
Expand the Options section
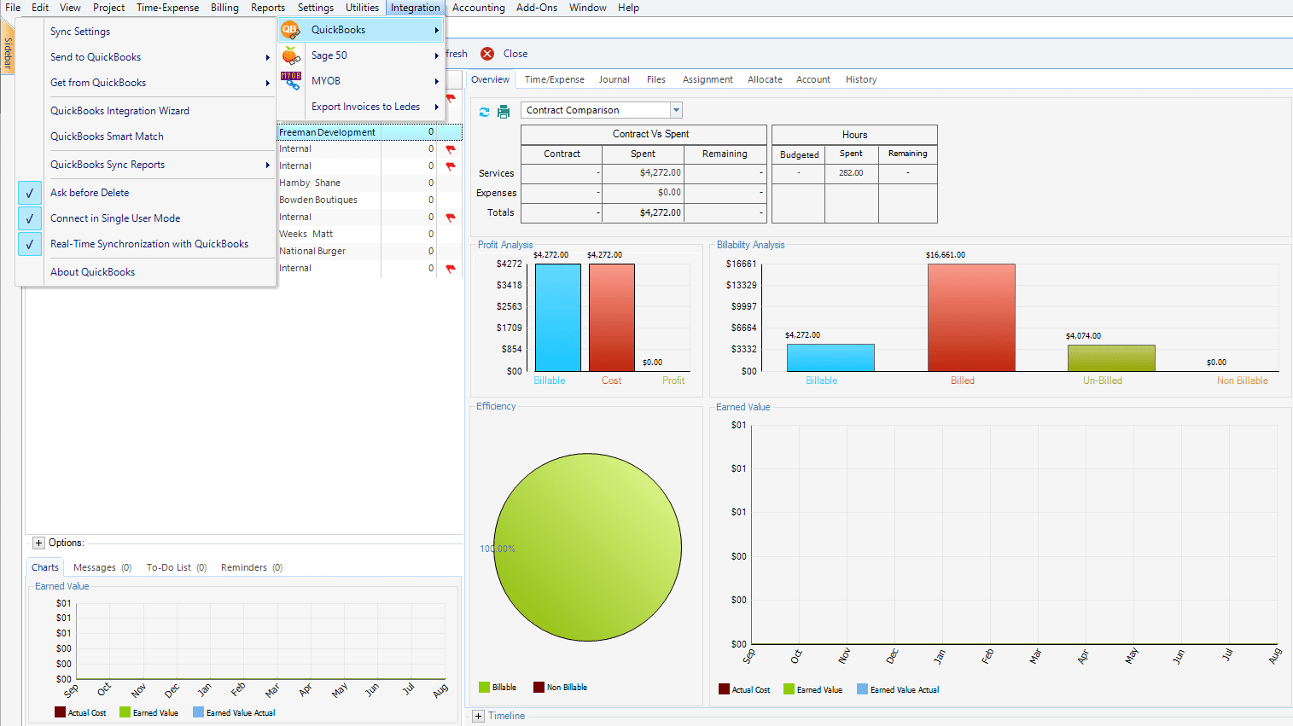pos(38,542)
